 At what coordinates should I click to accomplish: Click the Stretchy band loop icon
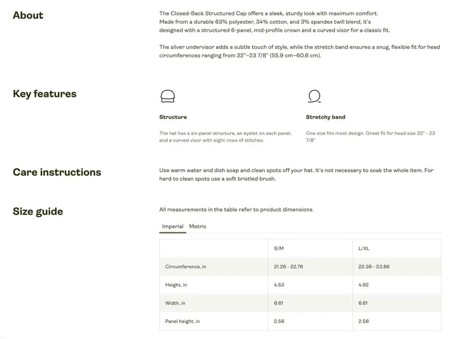[313, 96]
